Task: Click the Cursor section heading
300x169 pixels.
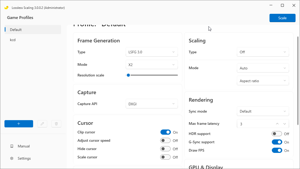Action: [x=85, y=123]
